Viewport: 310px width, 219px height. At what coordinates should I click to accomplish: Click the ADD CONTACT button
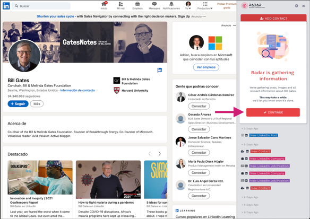(x=273, y=19)
